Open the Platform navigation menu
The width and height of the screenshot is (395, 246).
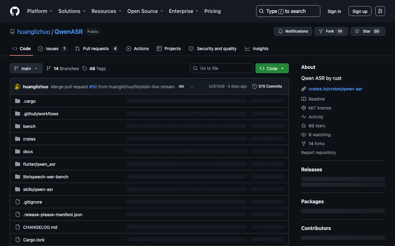click(40, 11)
